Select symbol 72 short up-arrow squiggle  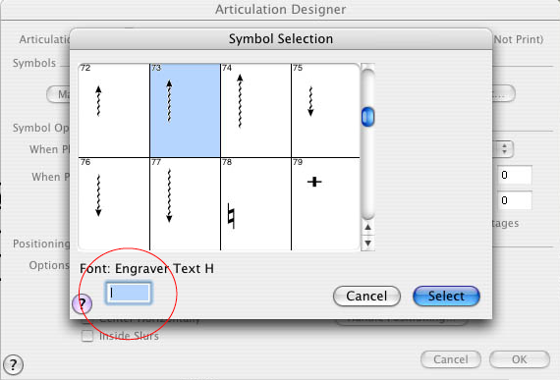(x=114, y=110)
